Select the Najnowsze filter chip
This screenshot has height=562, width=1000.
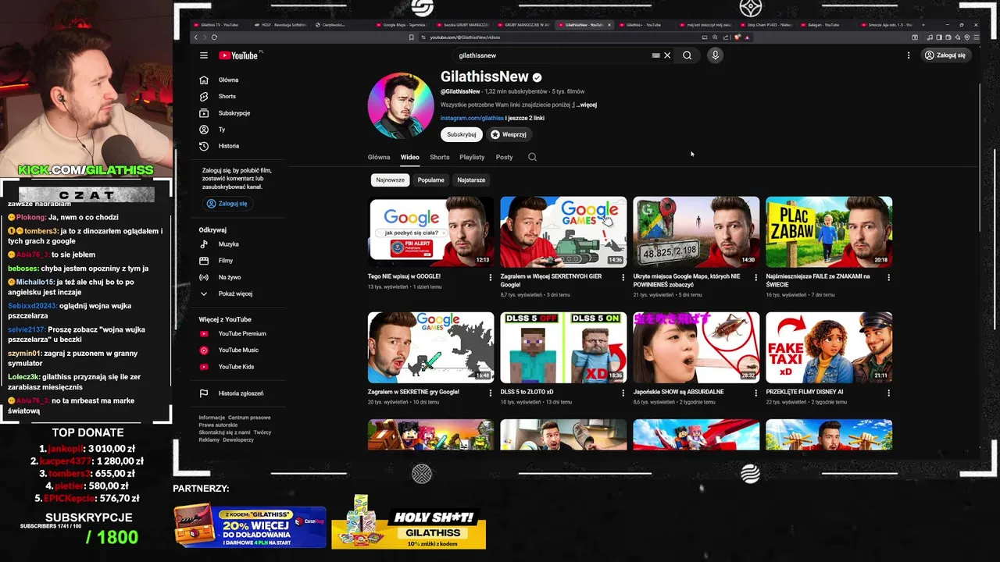click(390, 180)
